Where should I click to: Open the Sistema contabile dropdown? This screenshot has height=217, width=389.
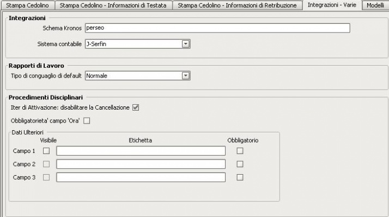tap(185, 43)
